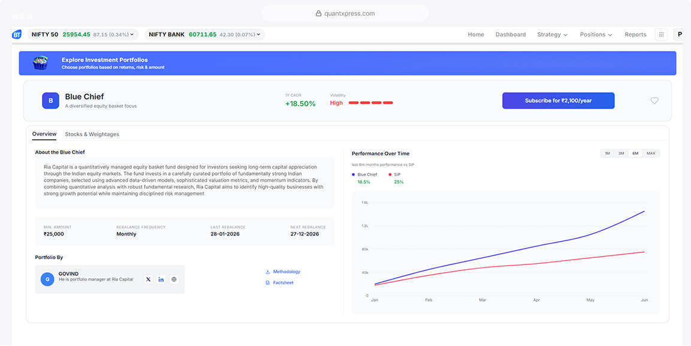Click the Methodology download icon
The height and width of the screenshot is (346, 691).
[267, 272]
